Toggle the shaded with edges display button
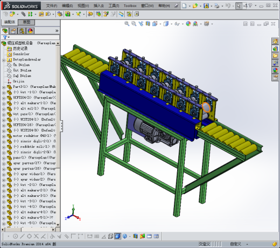The height and width of the screenshot is (248, 280). pyautogui.click(x=117, y=236)
